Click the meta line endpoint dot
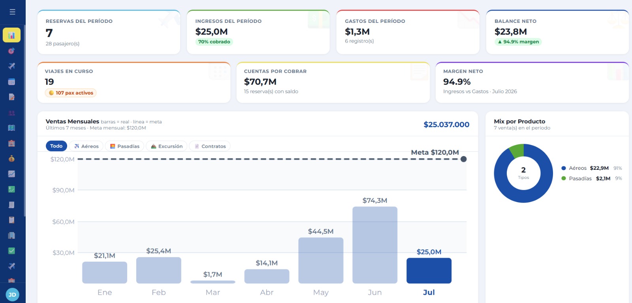This screenshot has height=303, width=632. pyautogui.click(x=464, y=159)
